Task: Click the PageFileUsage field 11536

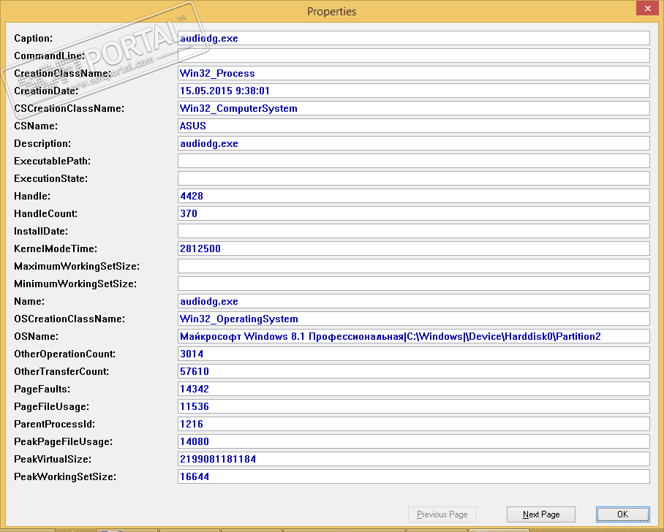Action: click(x=414, y=406)
